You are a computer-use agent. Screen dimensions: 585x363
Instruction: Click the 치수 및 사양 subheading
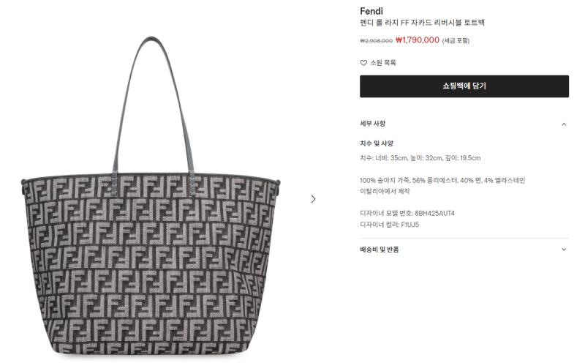(x=377, y=143)
